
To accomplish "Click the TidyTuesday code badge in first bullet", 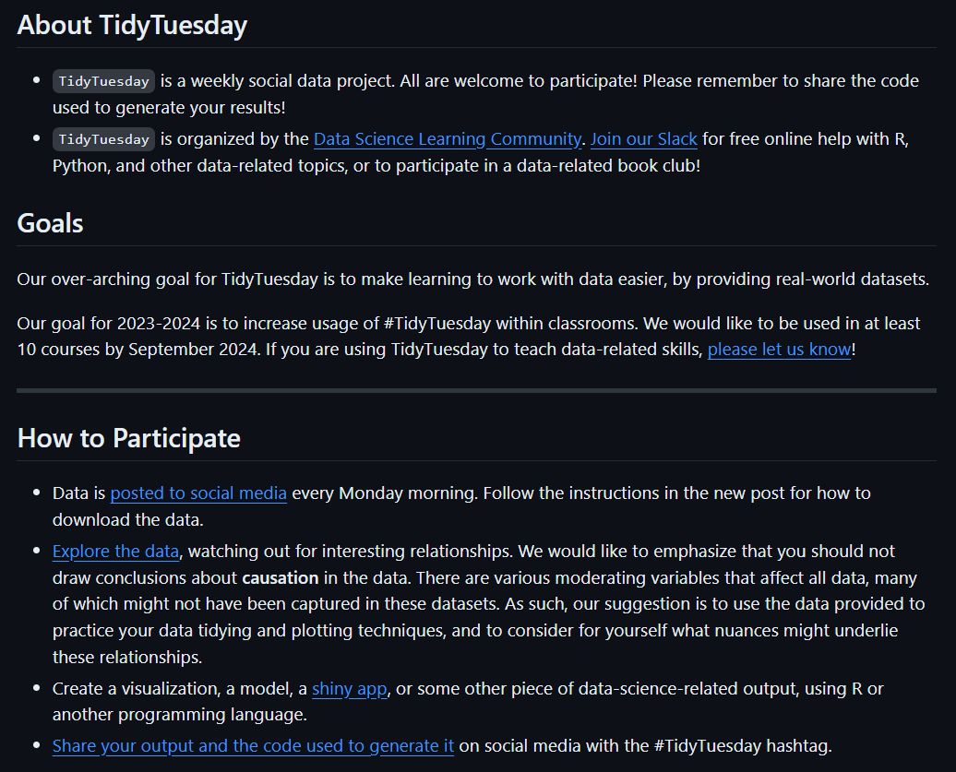I will 103,81.
